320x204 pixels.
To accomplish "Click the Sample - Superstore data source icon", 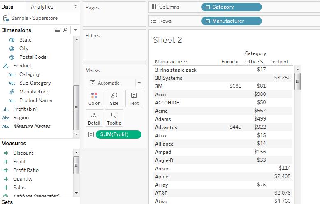I will pyautogui.click(x=6, y=18).
